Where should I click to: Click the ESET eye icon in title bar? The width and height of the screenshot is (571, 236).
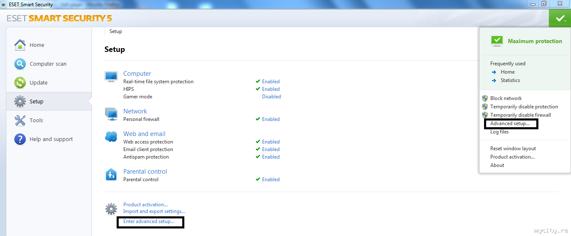pyautogui.click(x=3, y=4)
